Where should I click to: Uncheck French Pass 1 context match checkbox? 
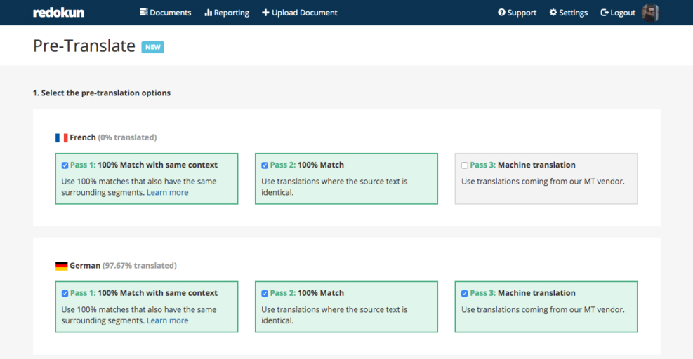[x=65, y=165]
